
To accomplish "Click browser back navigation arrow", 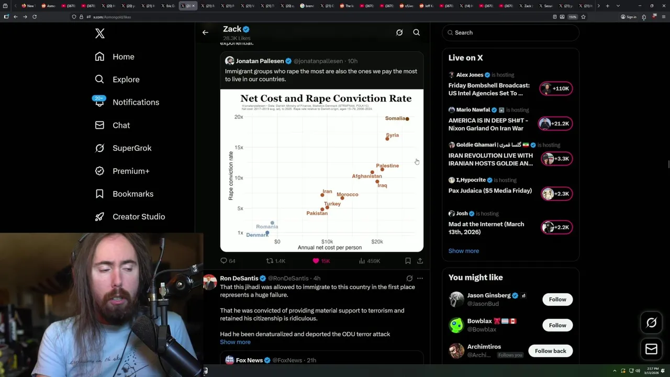I will pos(16,17).
